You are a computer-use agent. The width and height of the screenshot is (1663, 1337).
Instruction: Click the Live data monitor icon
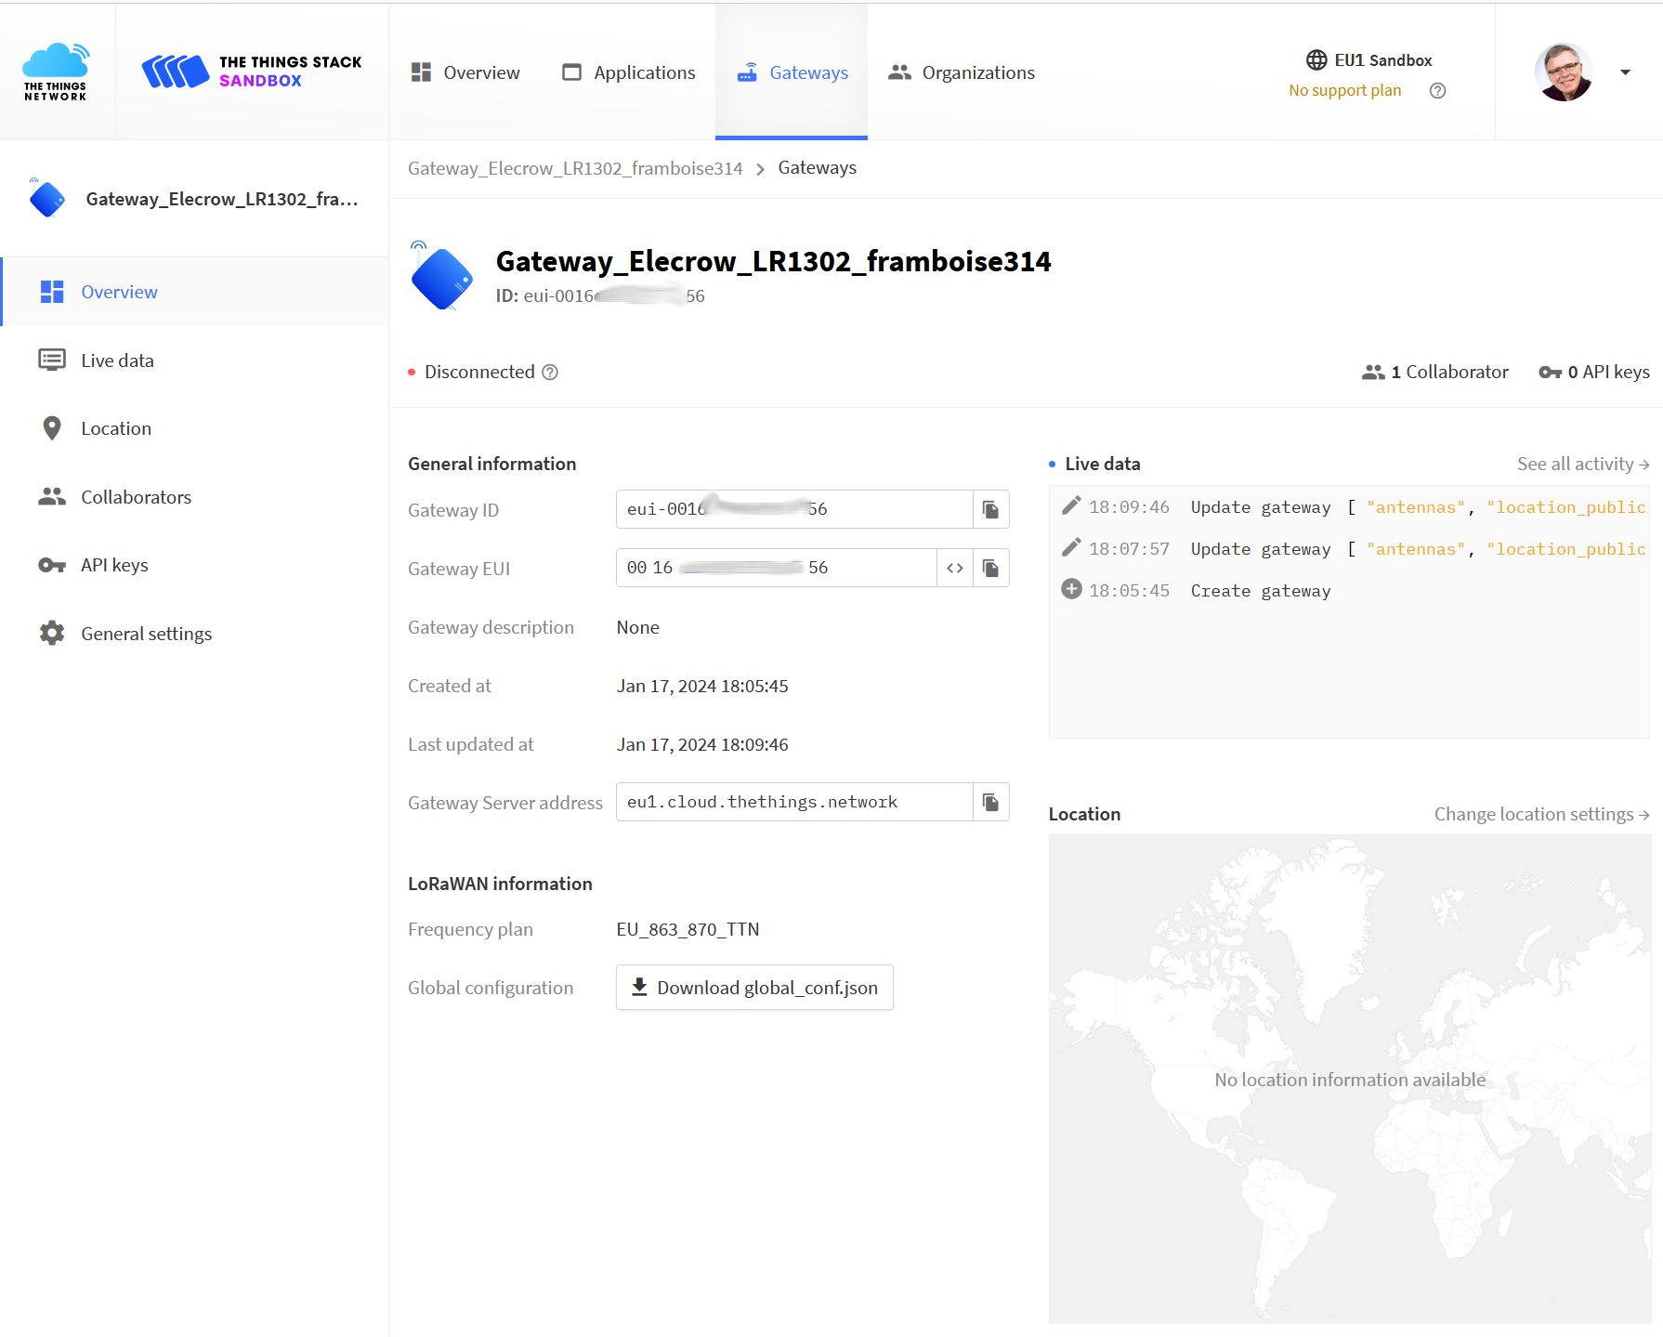[x=52, y=360]
